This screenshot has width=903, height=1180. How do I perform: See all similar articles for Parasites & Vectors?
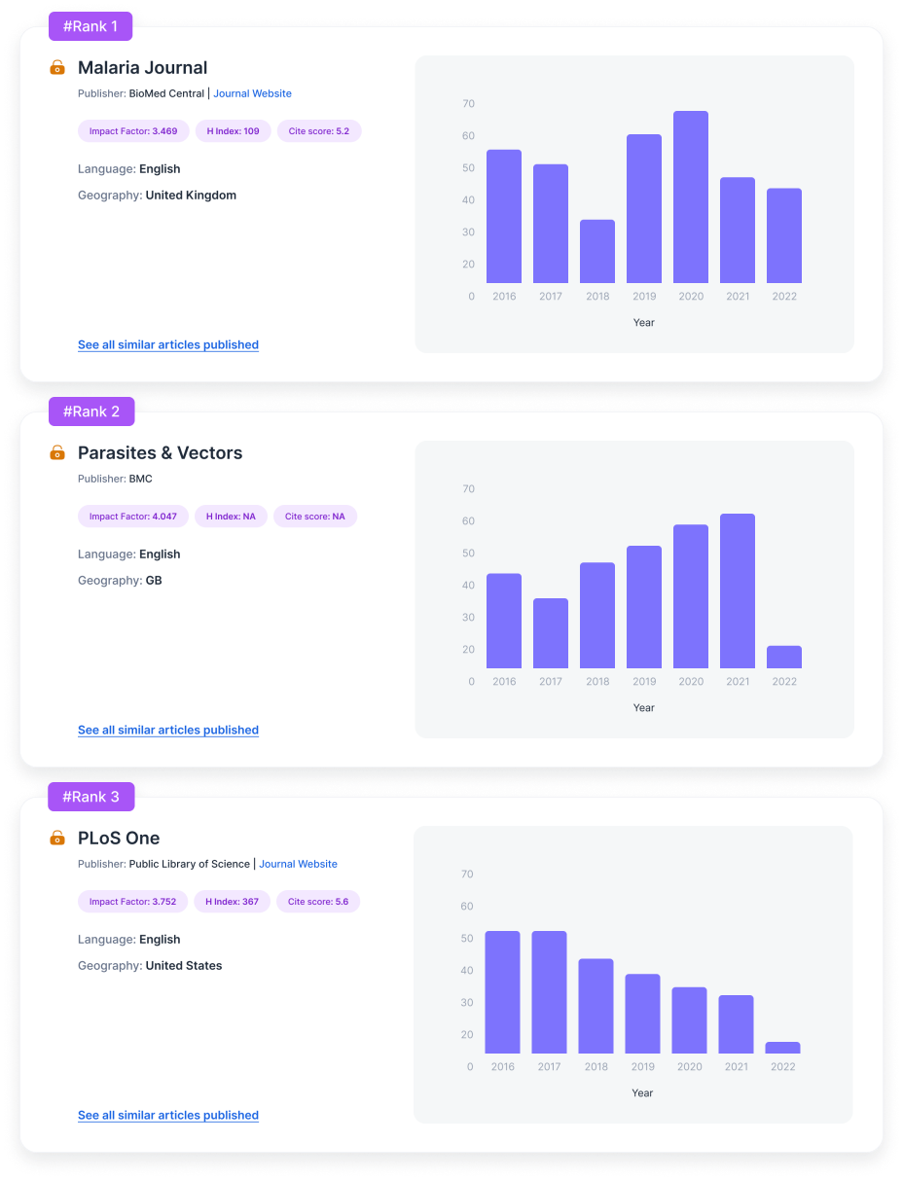(168, 730)
